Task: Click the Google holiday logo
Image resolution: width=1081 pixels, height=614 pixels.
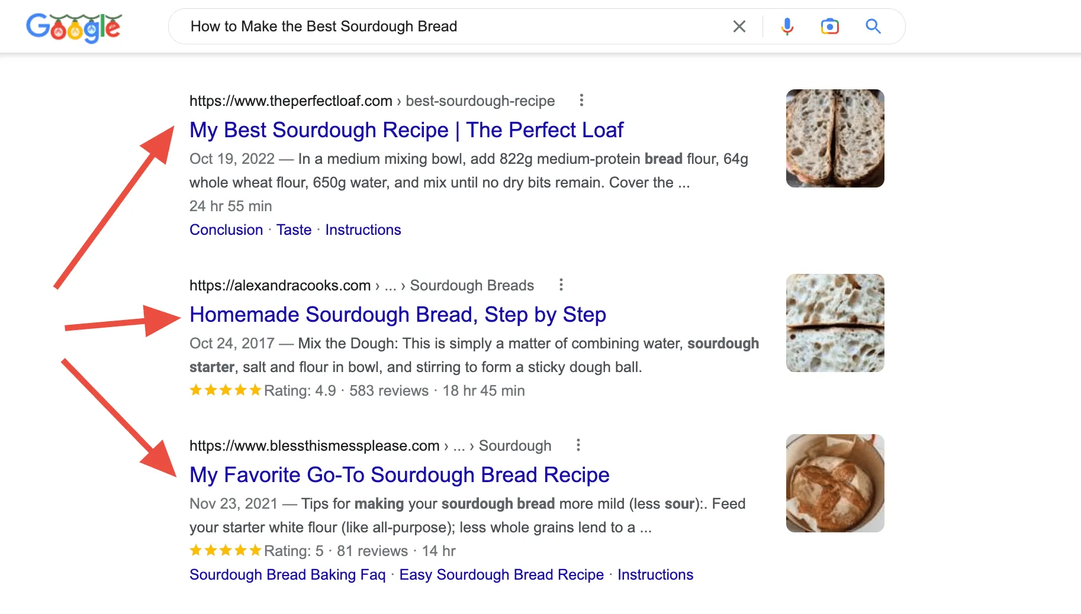Action: (74, 26)
